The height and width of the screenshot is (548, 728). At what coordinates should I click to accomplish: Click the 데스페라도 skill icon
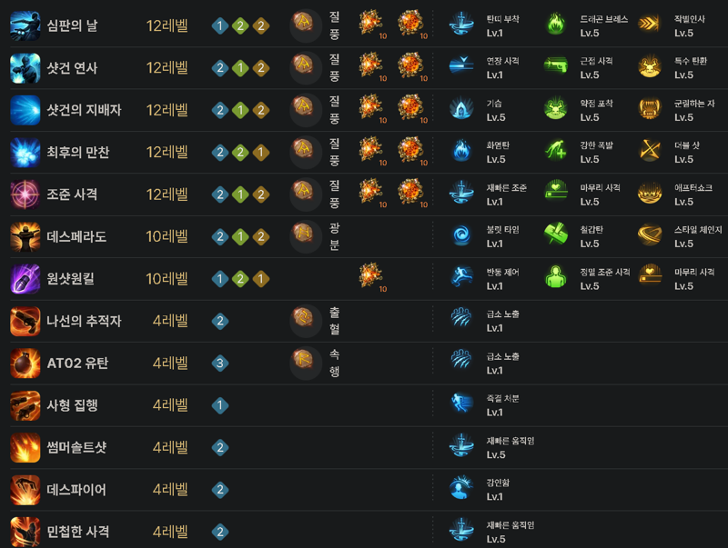pyautogui.click(x=25, y=237)
